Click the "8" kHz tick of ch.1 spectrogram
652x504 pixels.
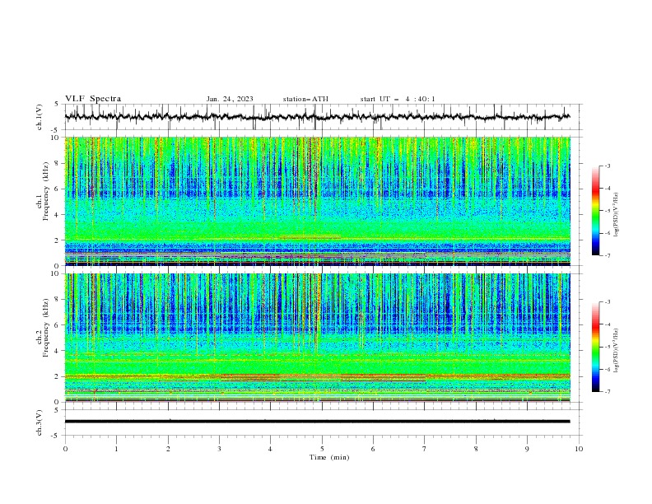click(x=58, y=163)
